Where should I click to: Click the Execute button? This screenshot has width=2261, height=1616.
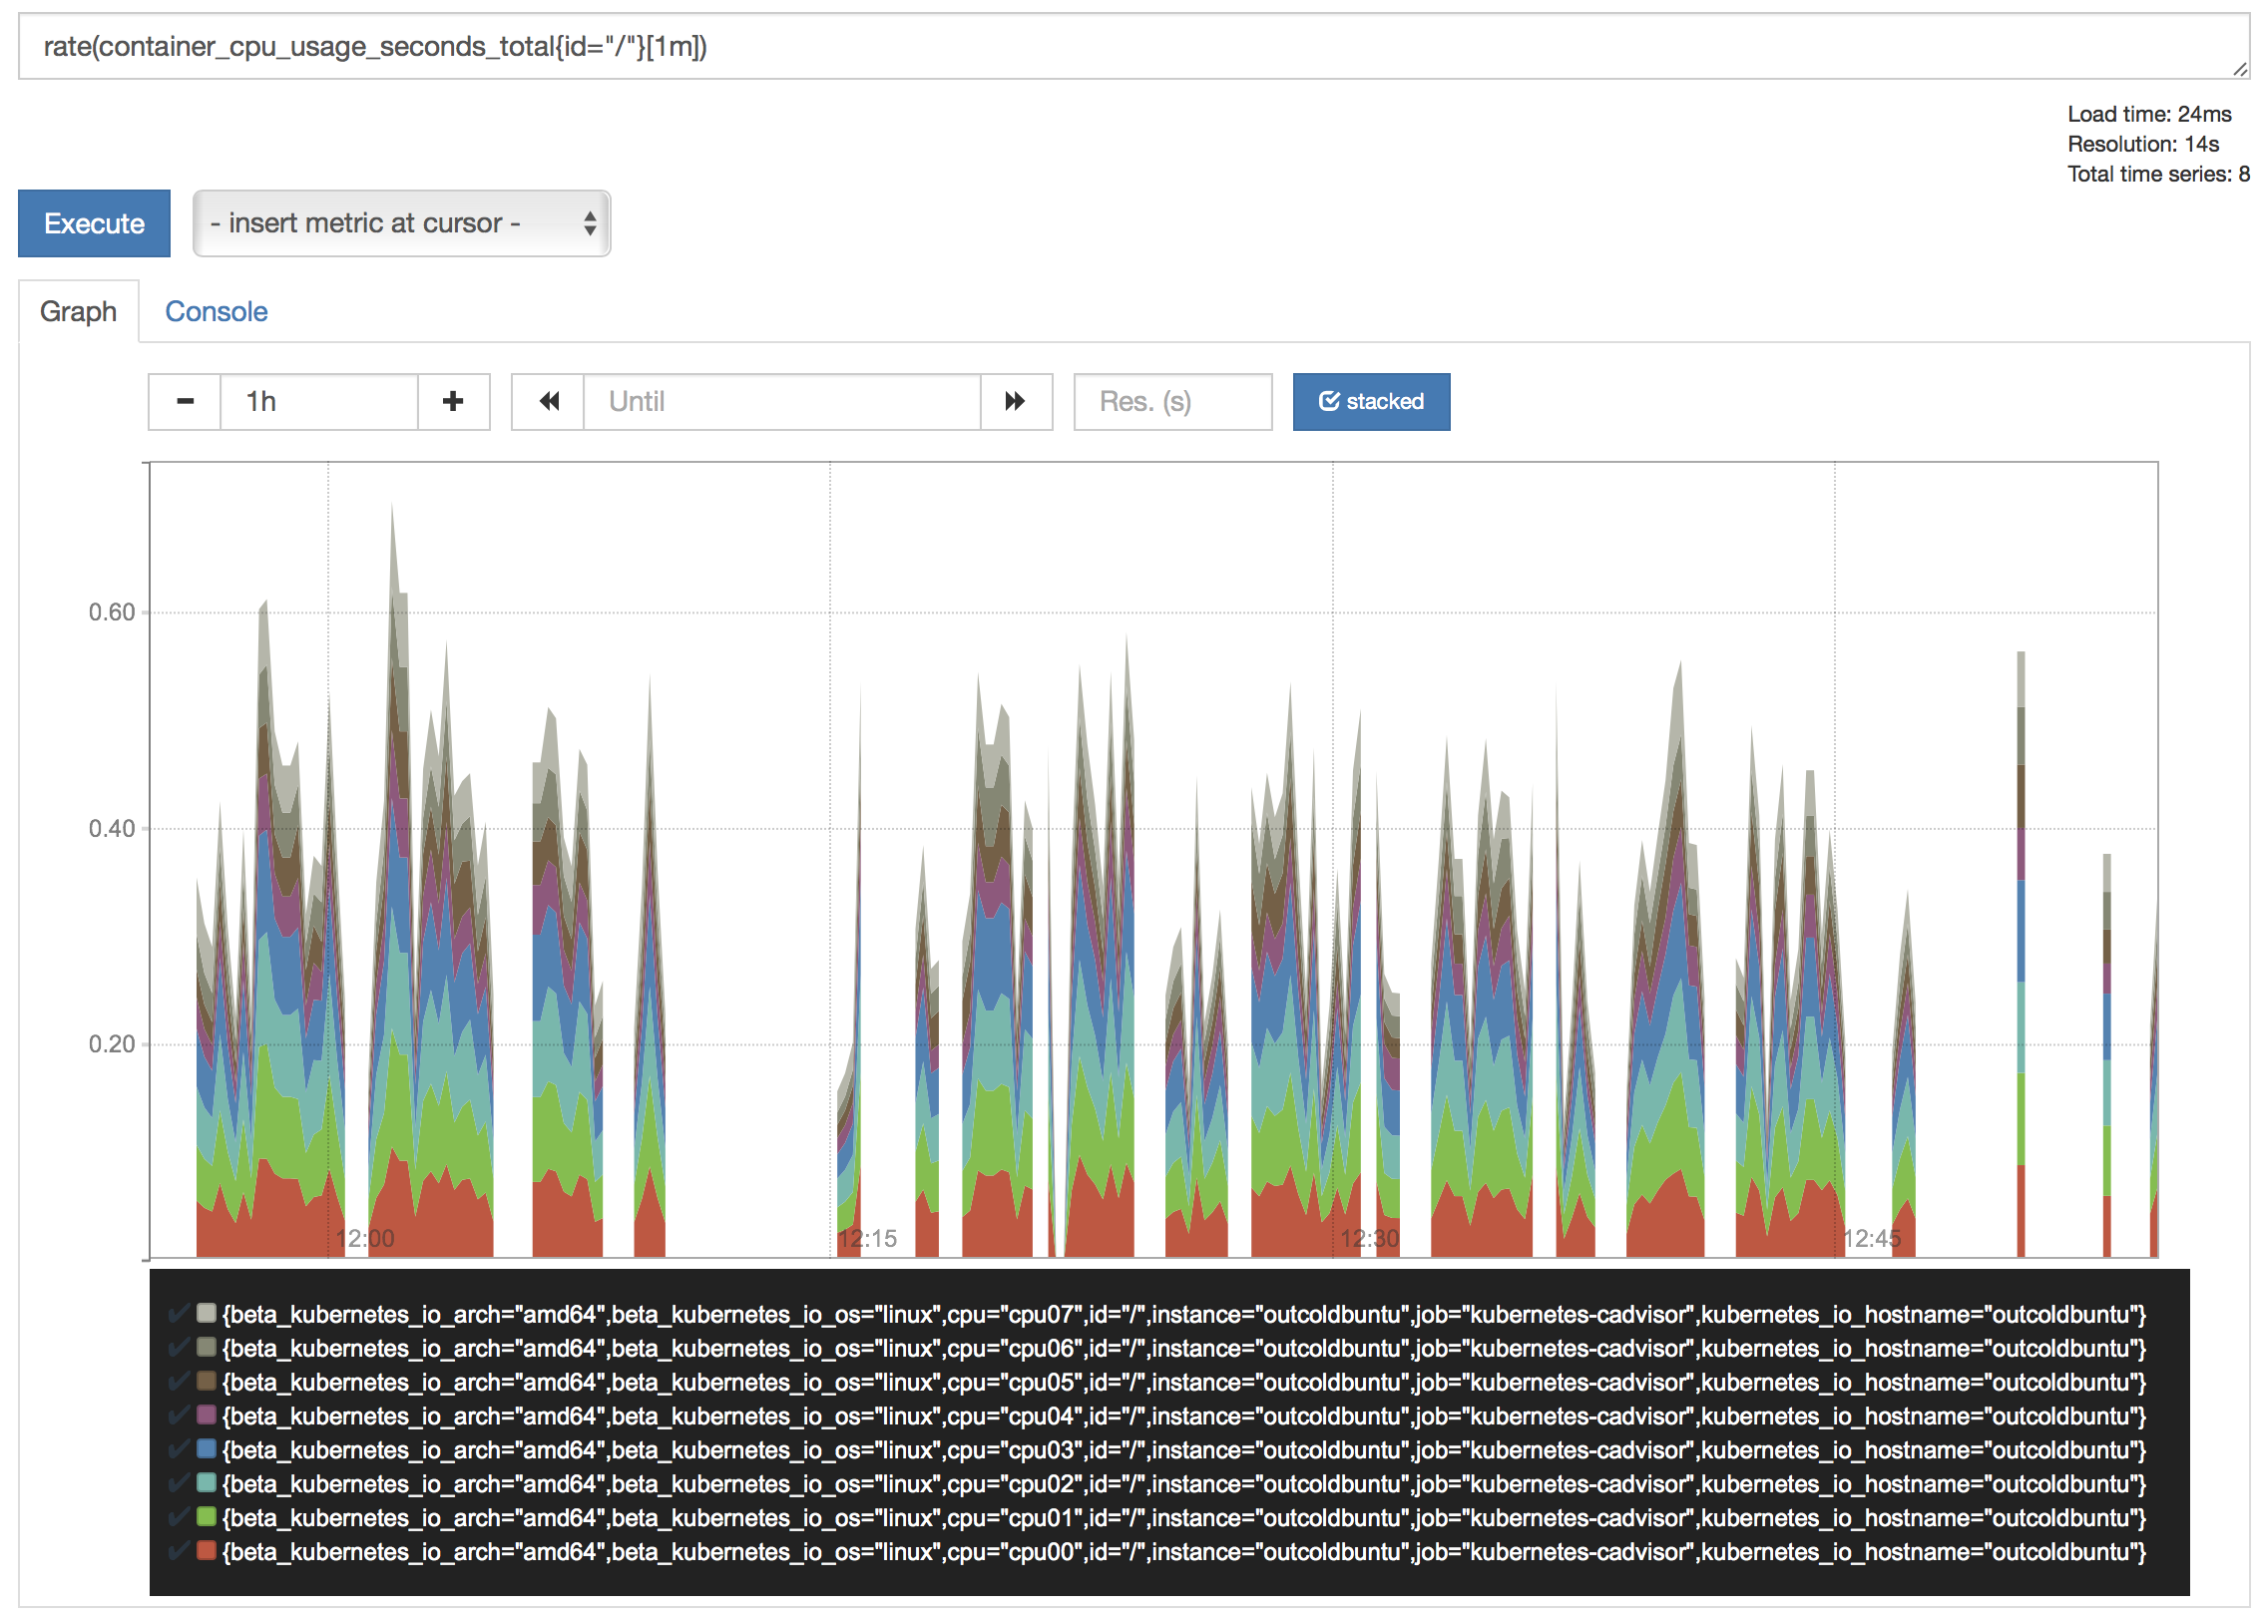(94, 223)
